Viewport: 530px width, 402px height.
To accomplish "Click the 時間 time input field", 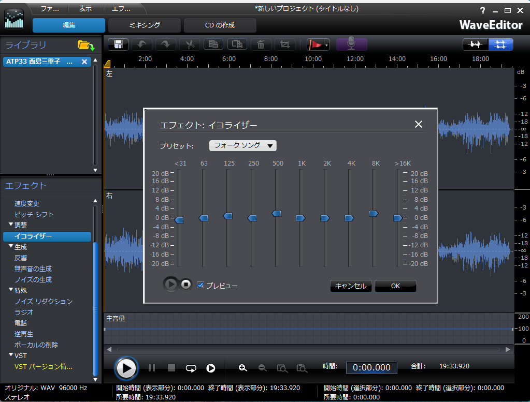I will click(371, 367).
